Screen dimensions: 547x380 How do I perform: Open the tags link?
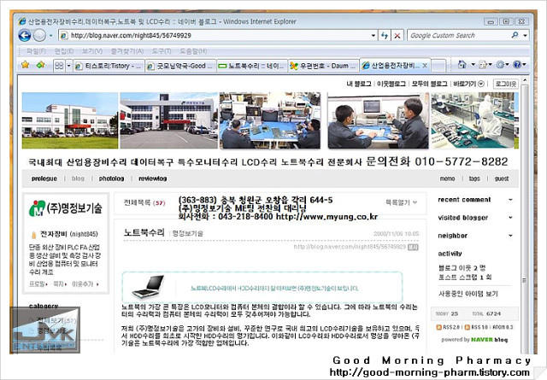point(474,178)
